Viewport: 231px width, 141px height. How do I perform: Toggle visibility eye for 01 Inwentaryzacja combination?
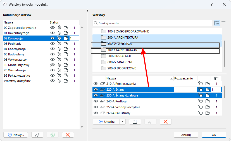pyautogui.click(x=53, y=33)
